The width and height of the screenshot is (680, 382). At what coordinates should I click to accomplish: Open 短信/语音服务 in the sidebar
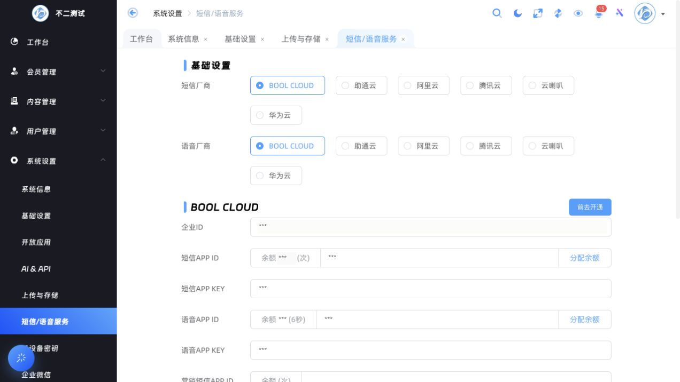(58, 321)
